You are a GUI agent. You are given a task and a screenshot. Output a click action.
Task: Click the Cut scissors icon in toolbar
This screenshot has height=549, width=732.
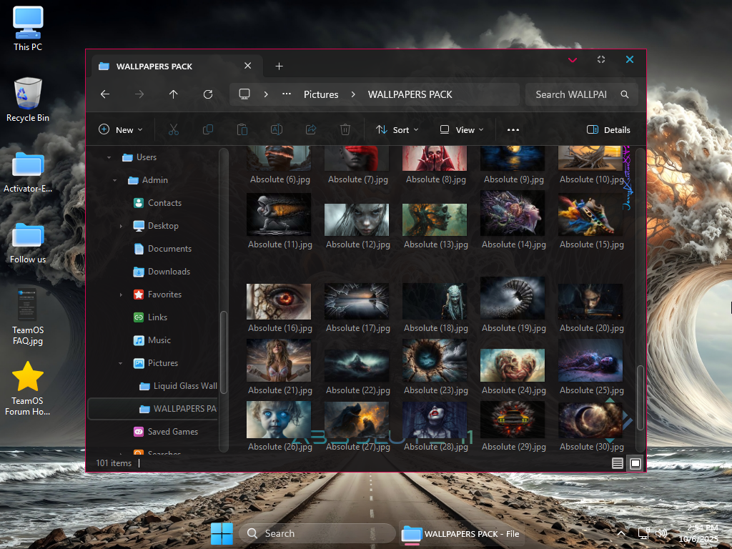[174, 129]
